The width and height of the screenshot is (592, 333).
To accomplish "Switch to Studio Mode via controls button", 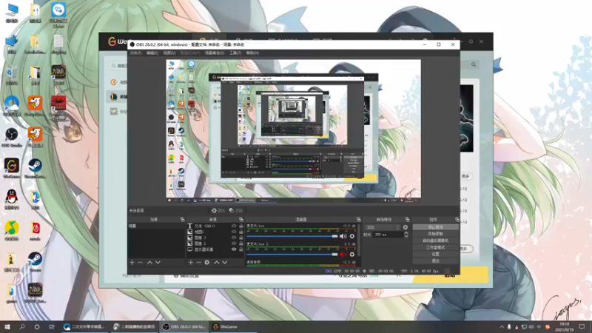I will tap(435, 247).
